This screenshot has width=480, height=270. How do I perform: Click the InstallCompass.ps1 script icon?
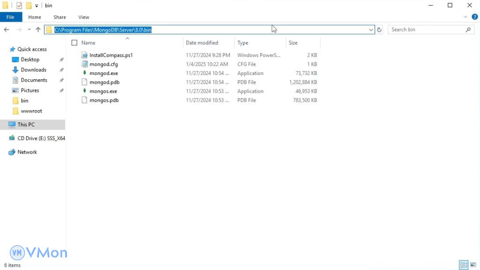coord(85,55)
